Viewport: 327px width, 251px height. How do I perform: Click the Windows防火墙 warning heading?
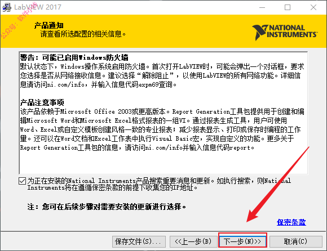click(x=74, y=57)
